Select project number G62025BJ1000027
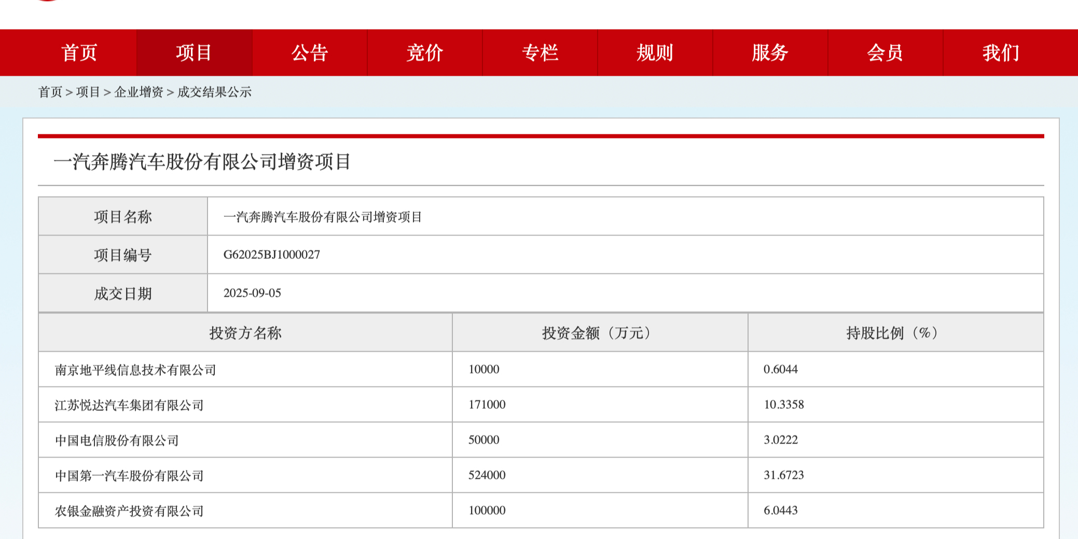 (x=272, y=255)
